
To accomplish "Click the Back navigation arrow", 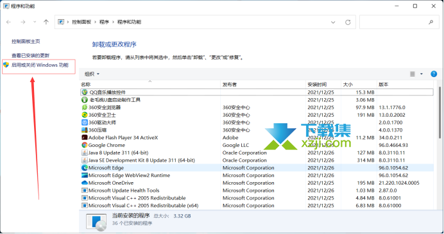I will tap(8, 22).
